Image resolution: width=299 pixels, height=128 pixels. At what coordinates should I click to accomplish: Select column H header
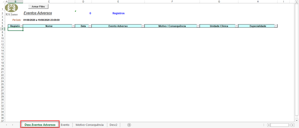tap(258, 2)
